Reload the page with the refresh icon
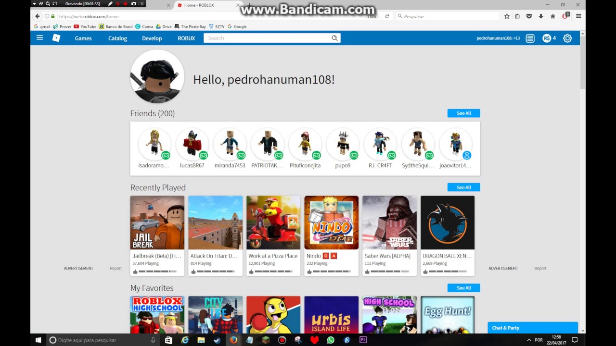This screenshot has height=346, width=616. coord(387,16)
